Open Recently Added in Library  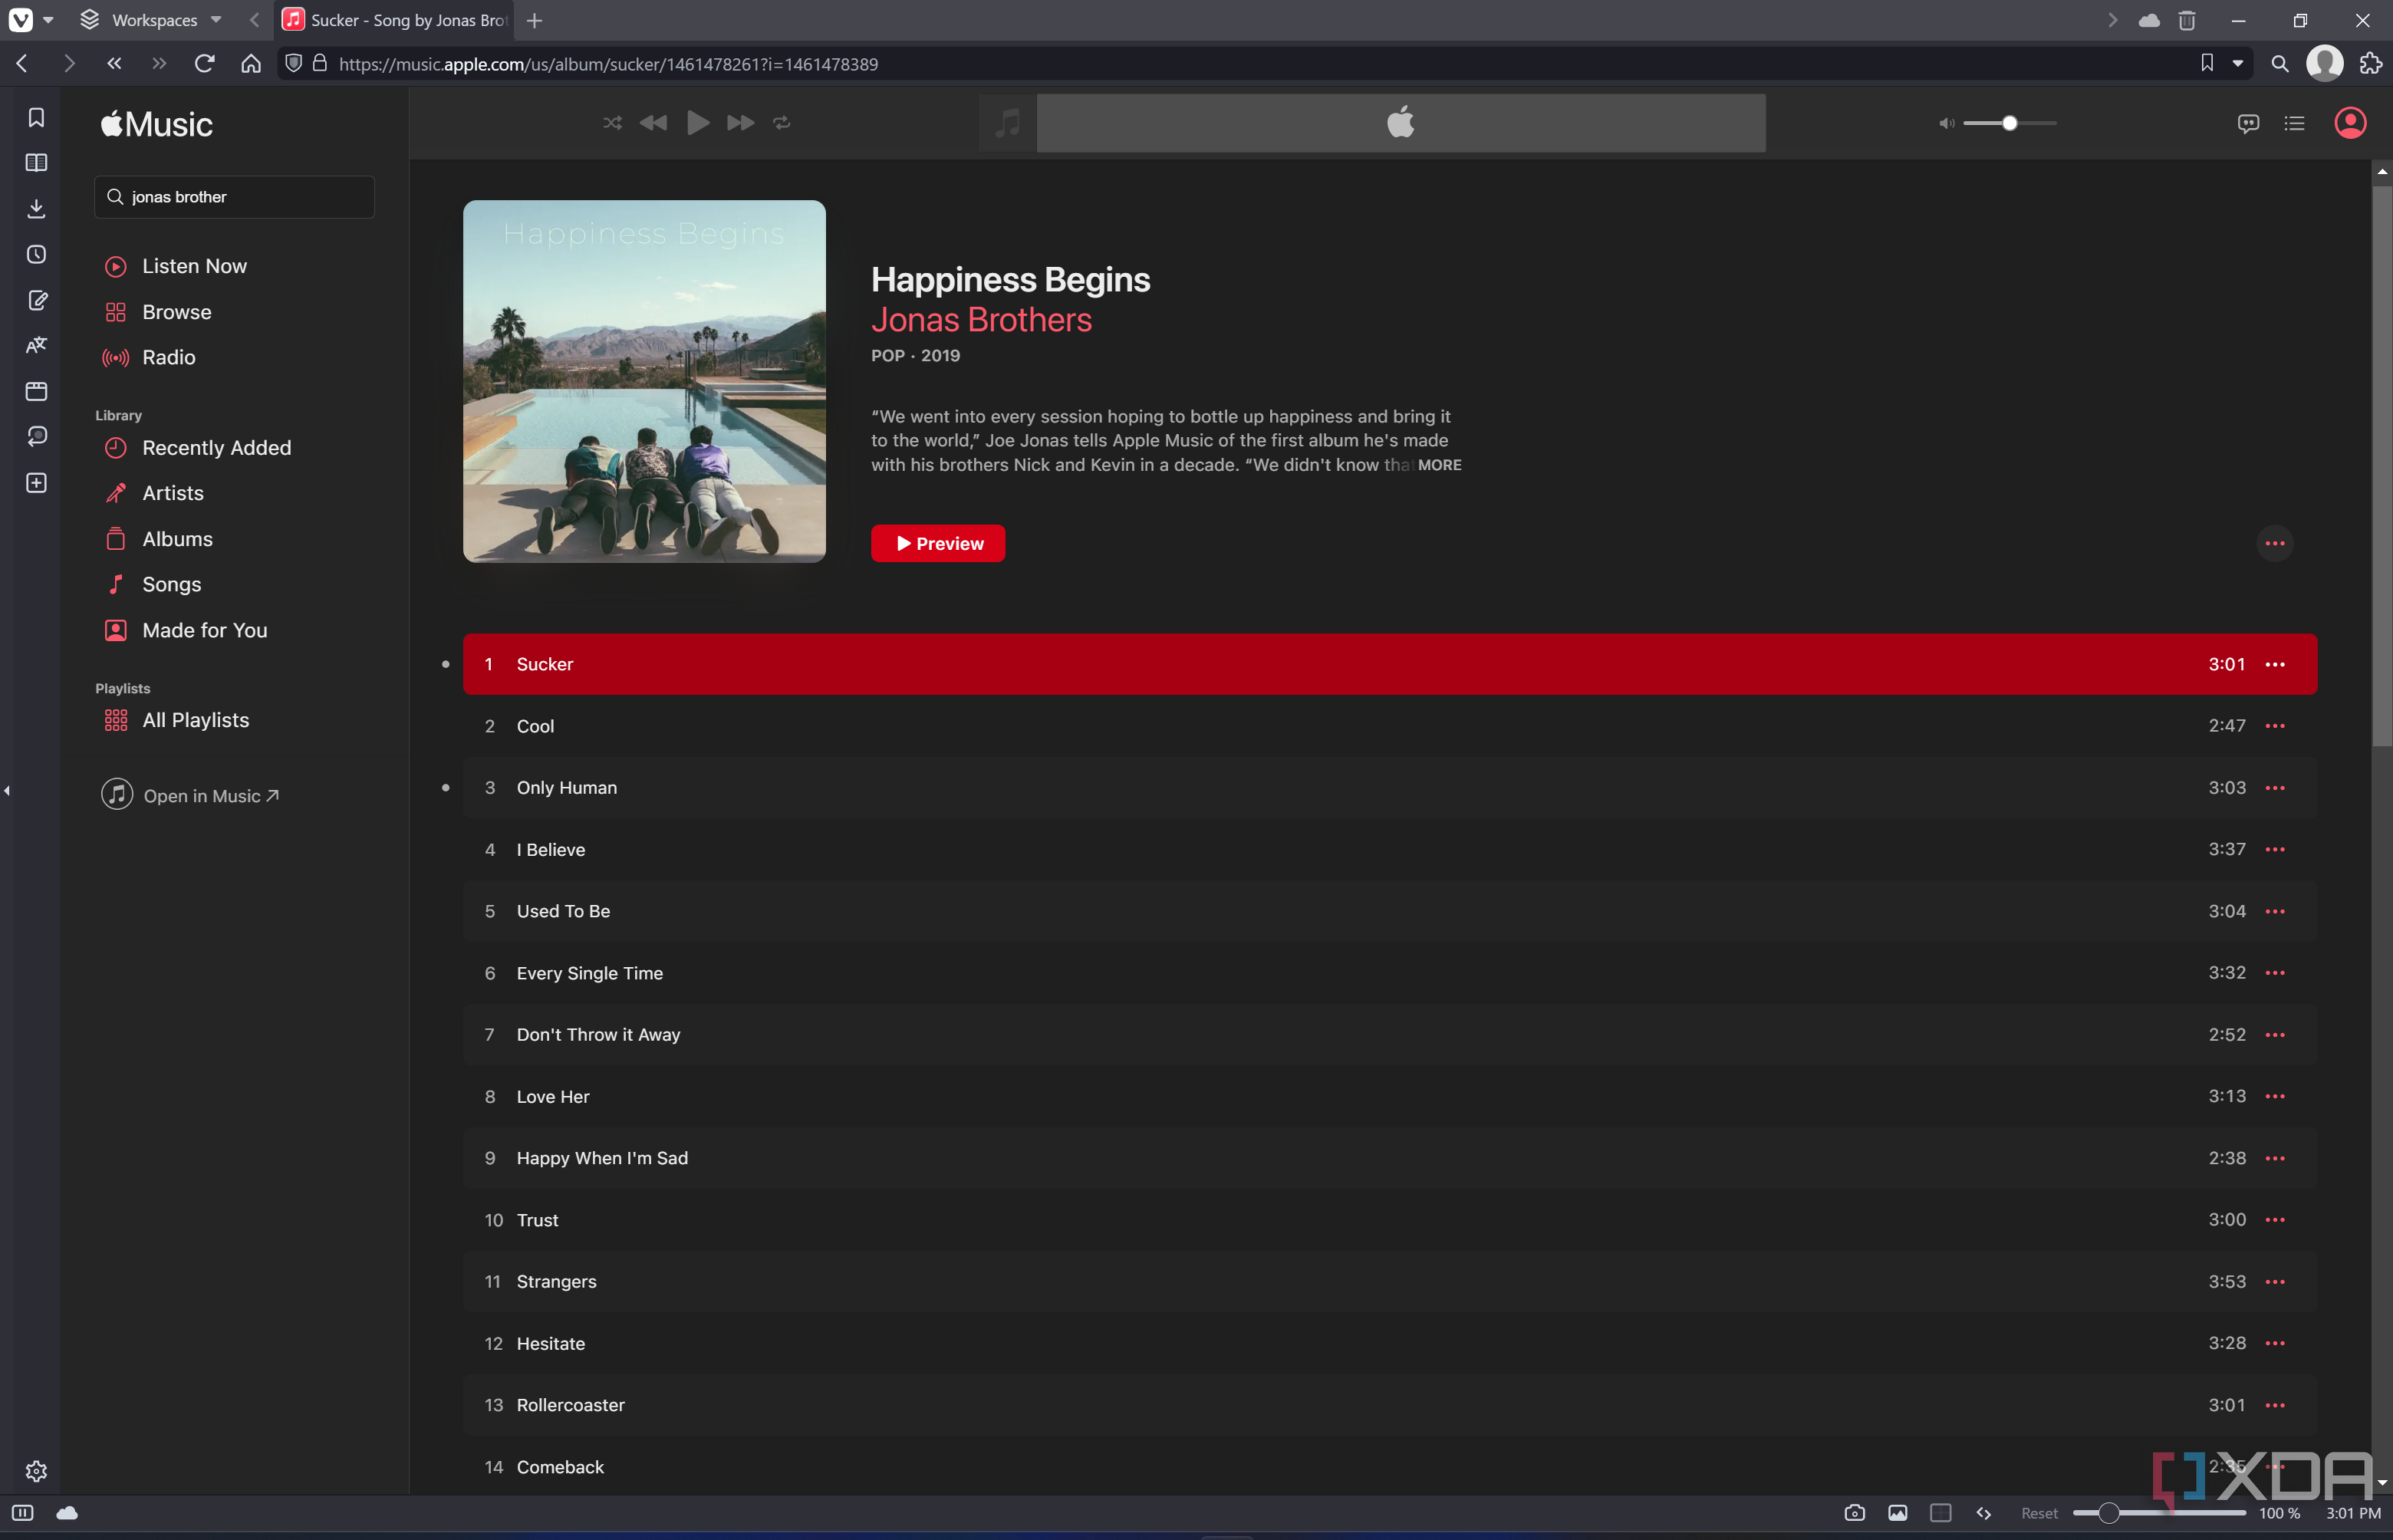pyautogui.click(x=217, y=448)
